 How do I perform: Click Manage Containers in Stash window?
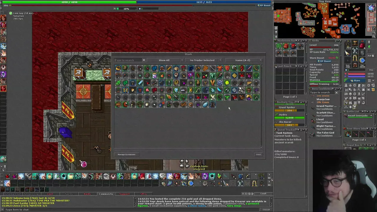click(126, 154)
